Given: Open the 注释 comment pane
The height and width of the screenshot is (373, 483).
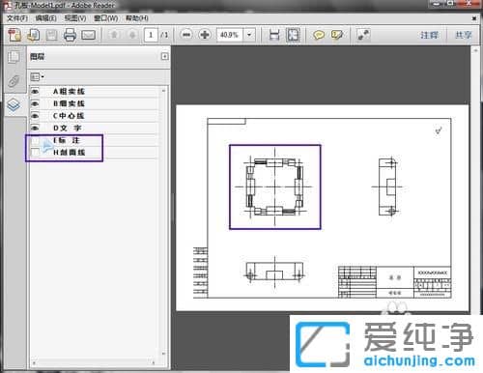Looking at the screenshot, I should point(429,35).
